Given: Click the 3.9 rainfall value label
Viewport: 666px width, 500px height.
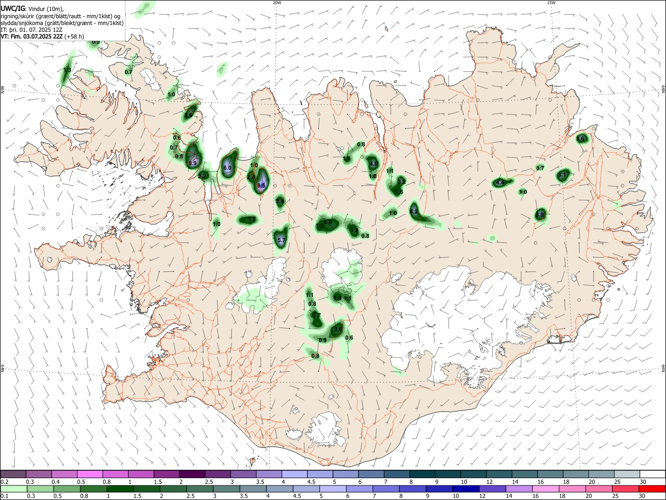Looking at the screenshot, I should click(540, 215).
